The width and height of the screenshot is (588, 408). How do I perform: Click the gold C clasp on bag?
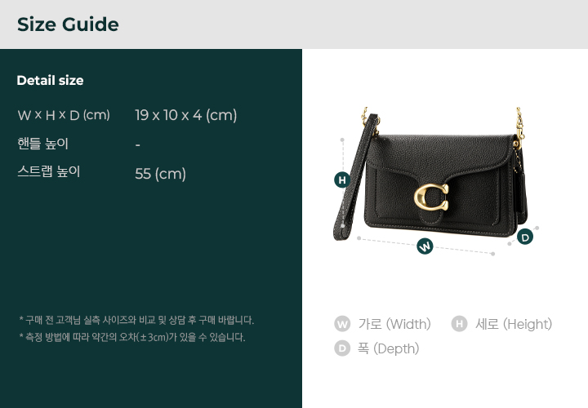click(x=431, y=197)
